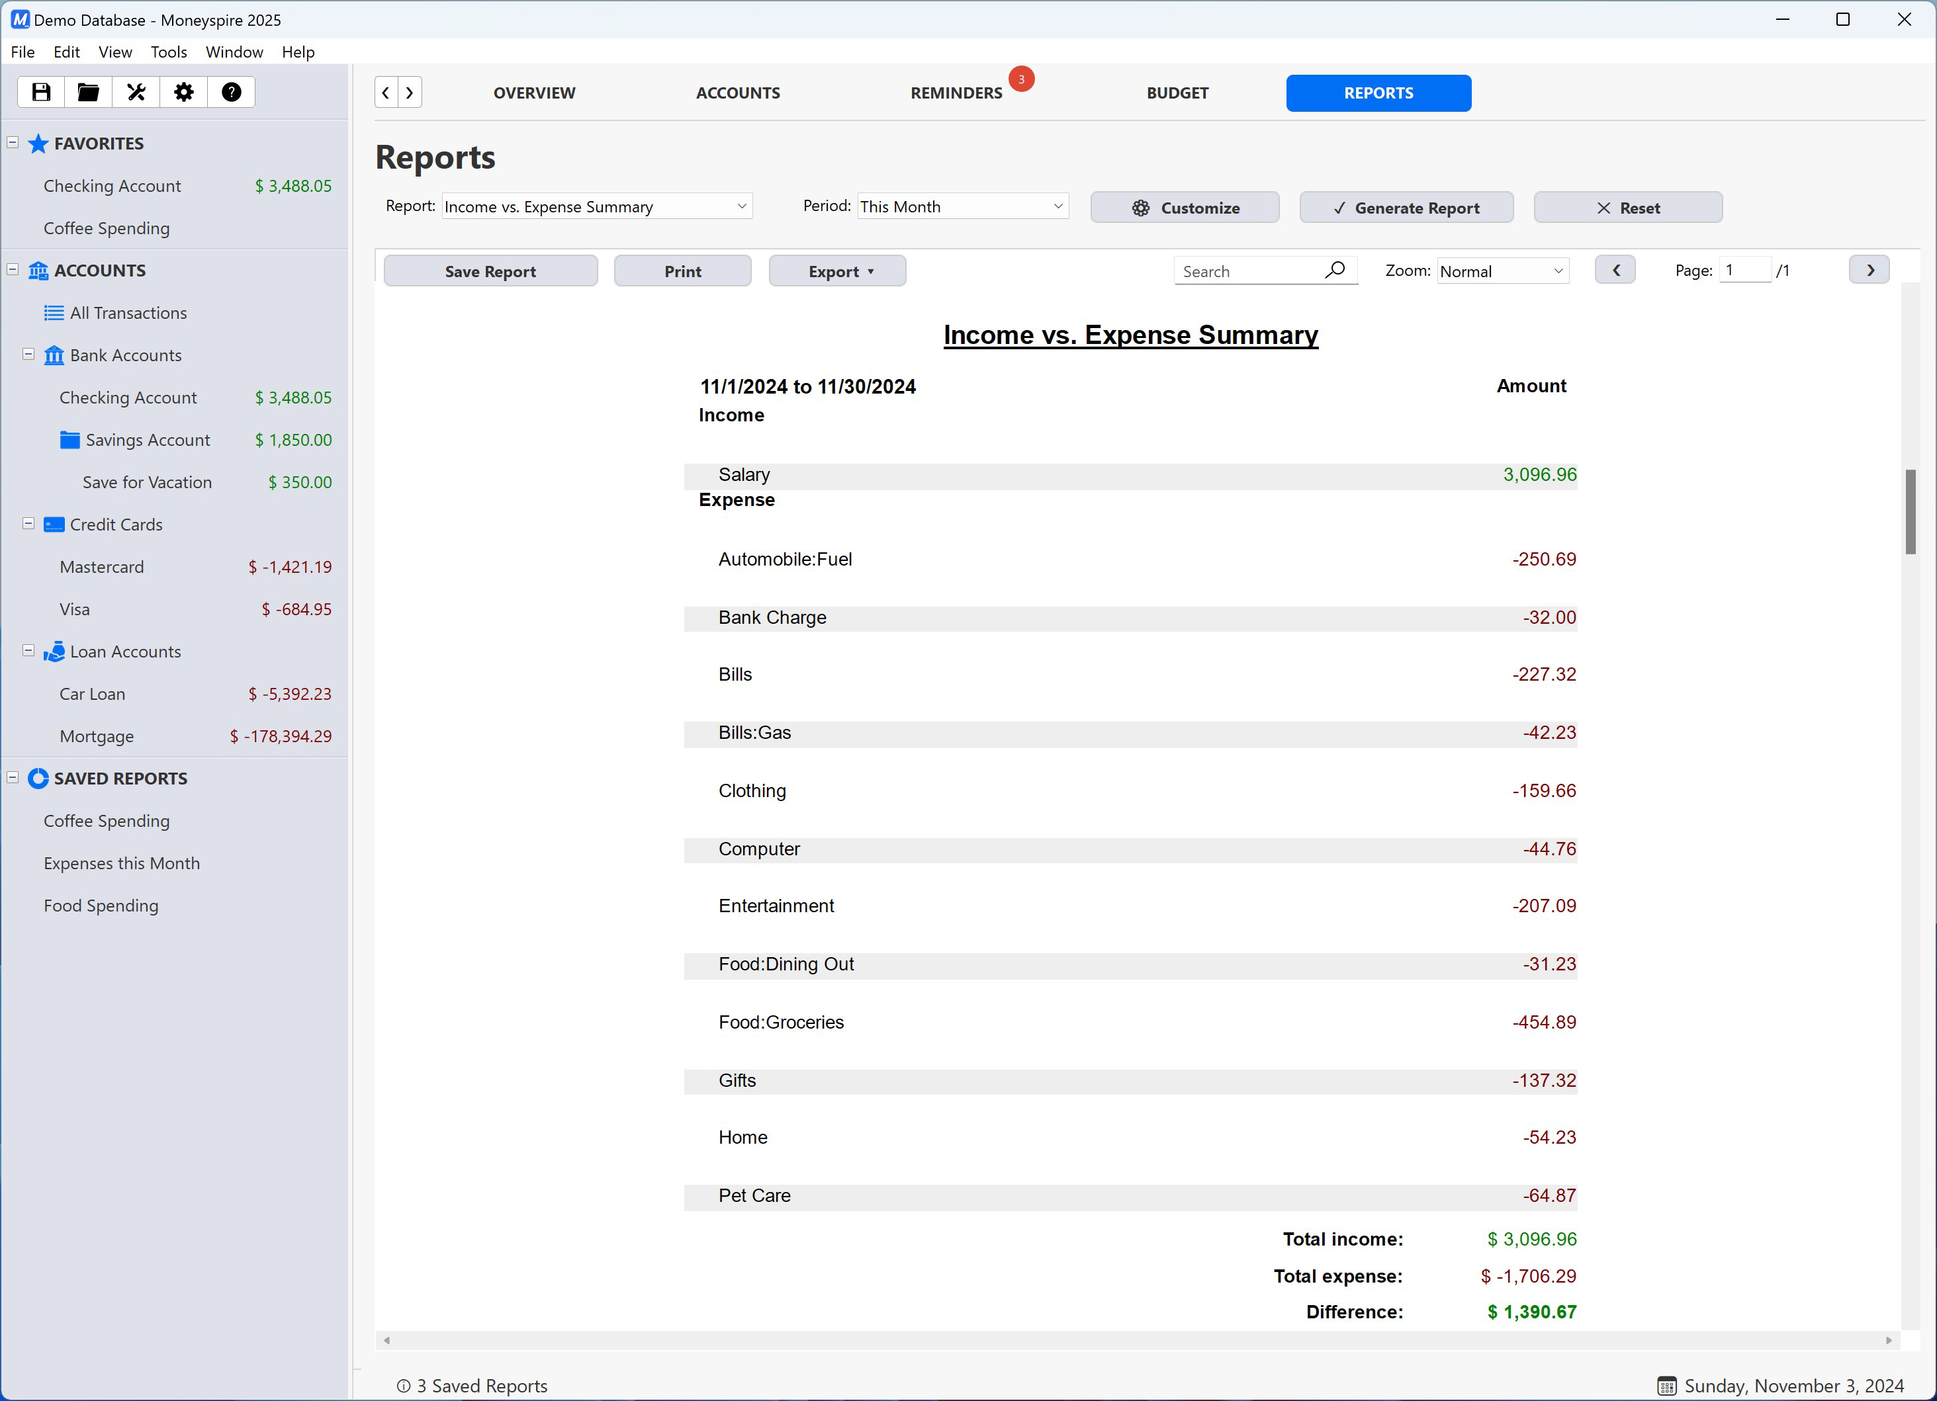The height and width of the screenshot is (1401, 1937).
Task: Go back with the left navigation arrow
Action: tap(386, 93)
